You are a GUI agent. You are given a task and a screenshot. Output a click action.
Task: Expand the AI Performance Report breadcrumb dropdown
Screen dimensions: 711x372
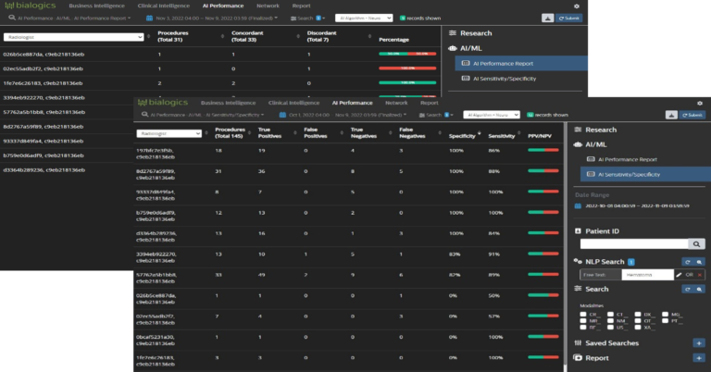tap(74, 19)
